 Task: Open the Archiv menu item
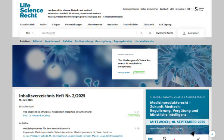43,25
